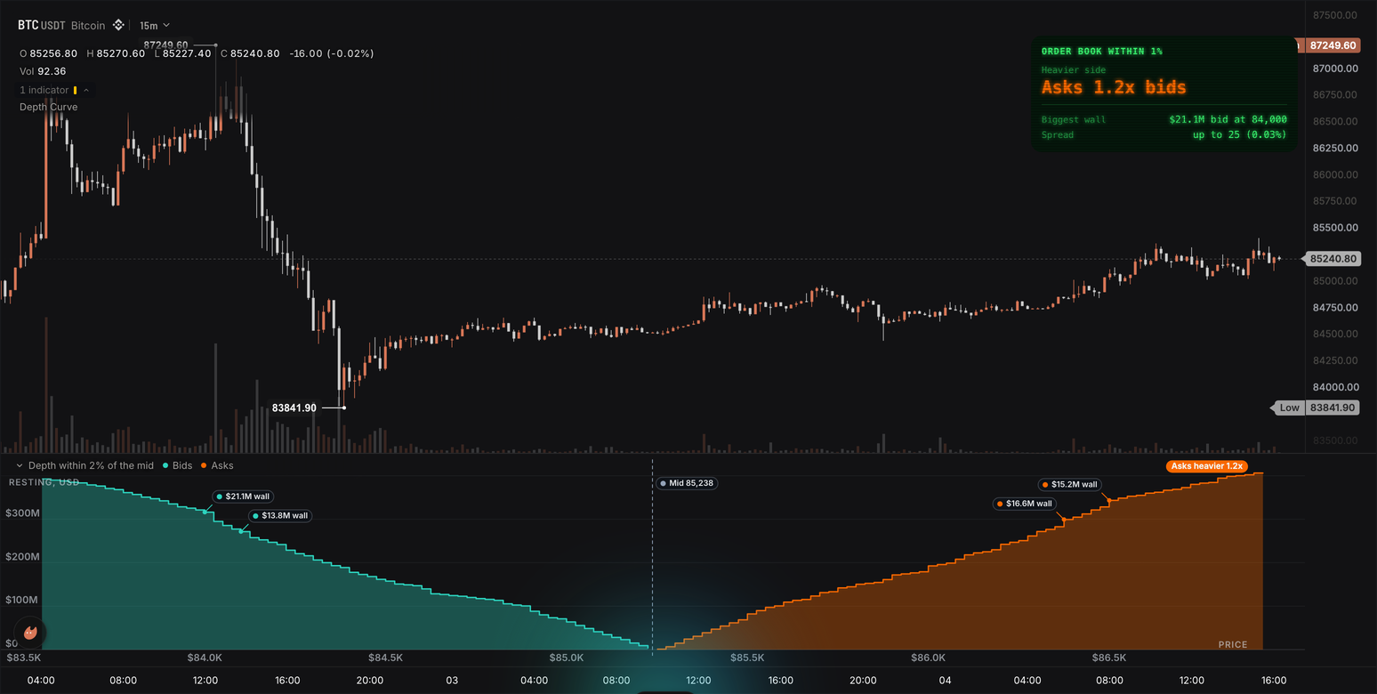1377x694 pixels.
Task: Collapse the 1 indicator list chevron
Action: click(x=86, y=90)
